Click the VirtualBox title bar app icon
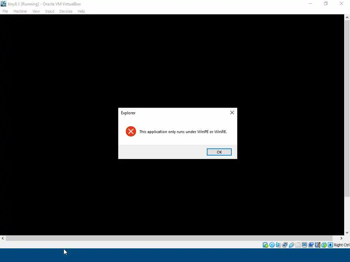This screenshot has width=350, height=262. pyautogui.click(x=3, y=3)
